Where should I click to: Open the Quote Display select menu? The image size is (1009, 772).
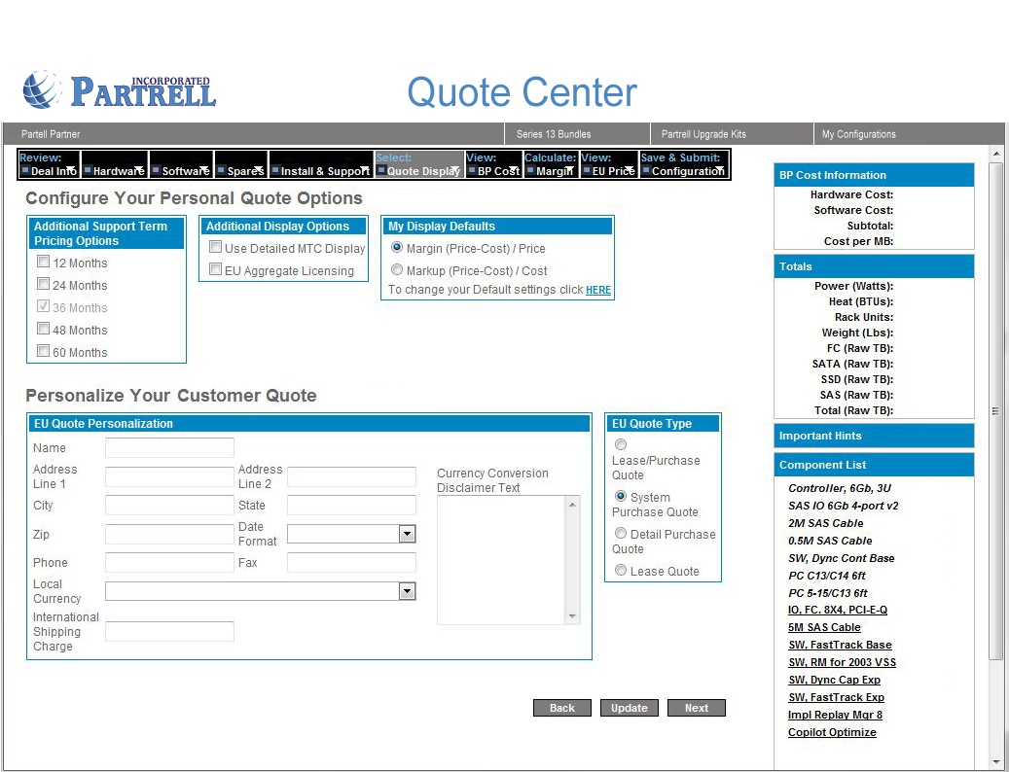[419, 164]
